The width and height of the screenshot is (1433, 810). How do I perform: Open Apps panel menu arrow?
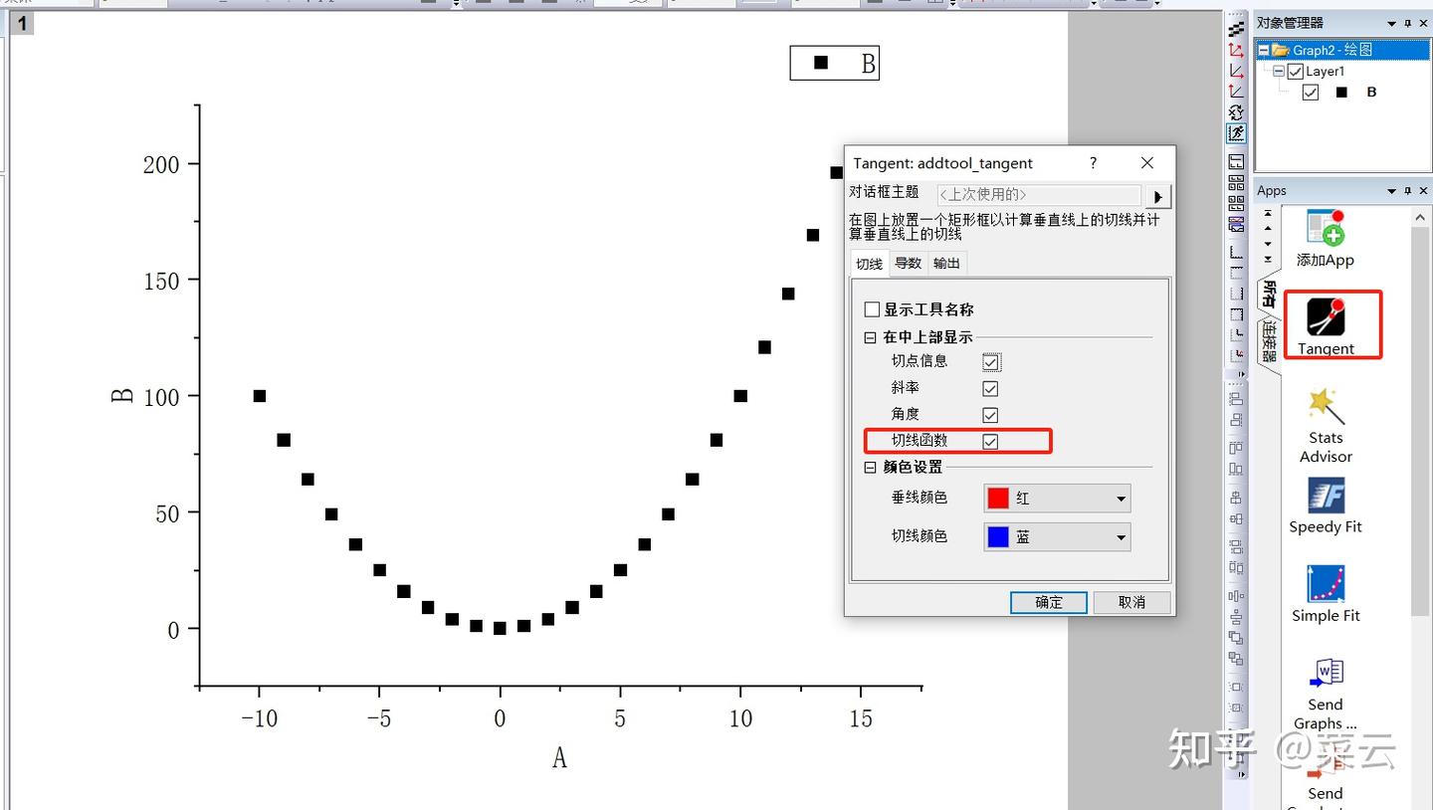pyautogui.click(x=1392, y=190)
